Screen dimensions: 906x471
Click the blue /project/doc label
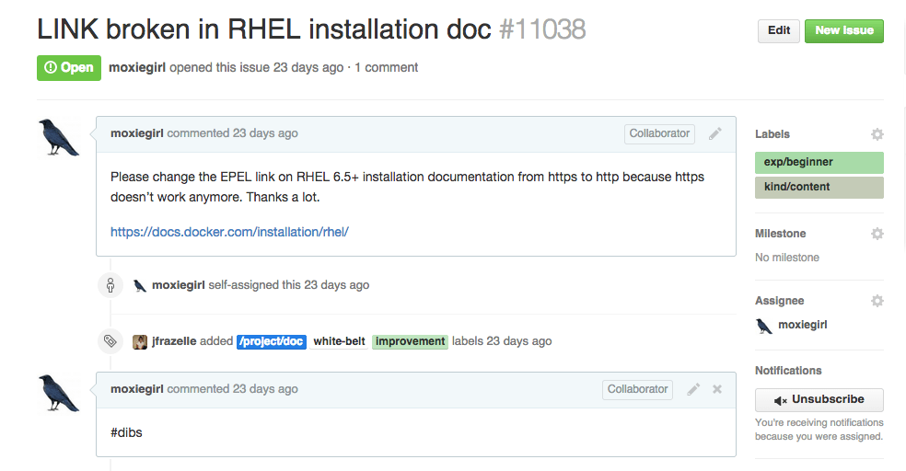(x=272, y=341)
